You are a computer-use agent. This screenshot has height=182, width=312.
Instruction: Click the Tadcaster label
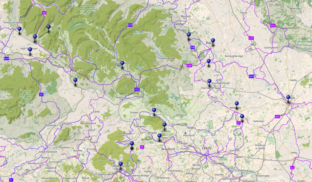259,121
